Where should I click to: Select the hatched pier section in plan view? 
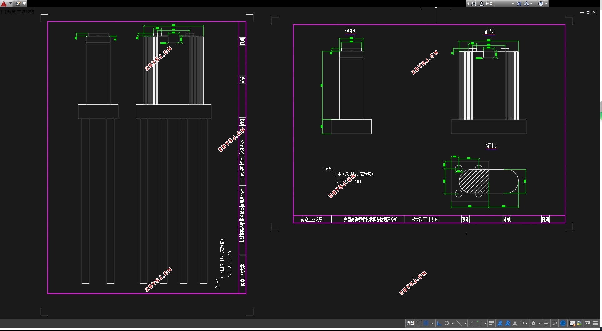[474, 181]
